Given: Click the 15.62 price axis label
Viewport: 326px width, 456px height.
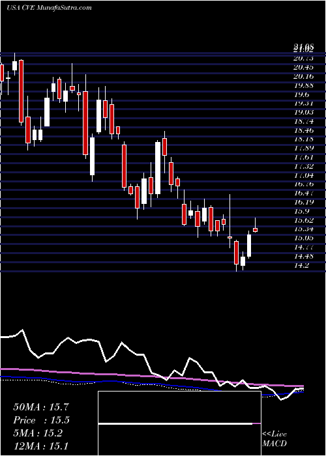Looking at the screenshot, I should pyautogui.click(x=304, y=220).
